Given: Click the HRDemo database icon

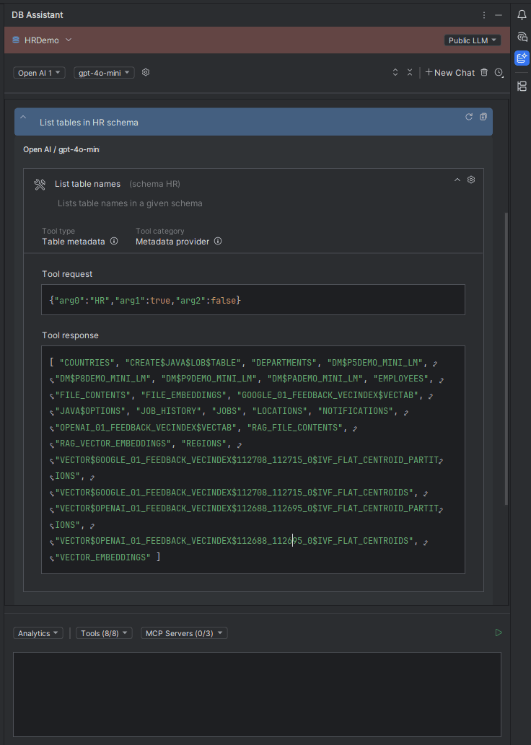Looking at the screenshot, I should coord(16,40).
